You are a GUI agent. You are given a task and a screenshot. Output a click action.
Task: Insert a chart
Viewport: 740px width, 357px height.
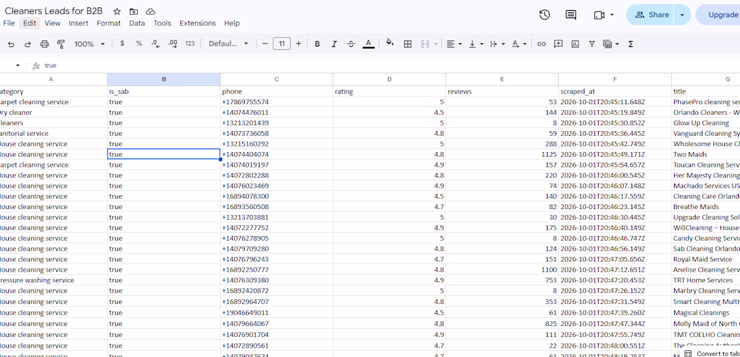[x=575, y=44]
